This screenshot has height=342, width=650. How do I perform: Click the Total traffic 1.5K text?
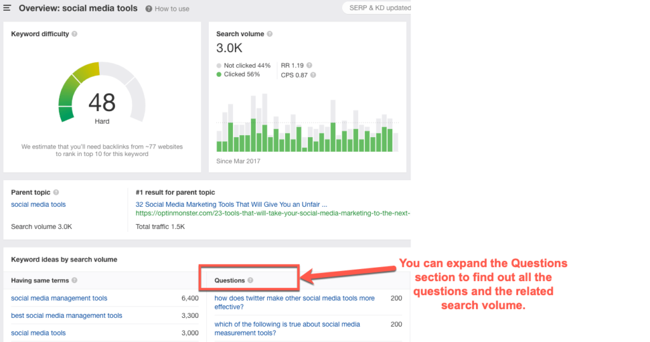pyautogui.click(x=160, y=227)
